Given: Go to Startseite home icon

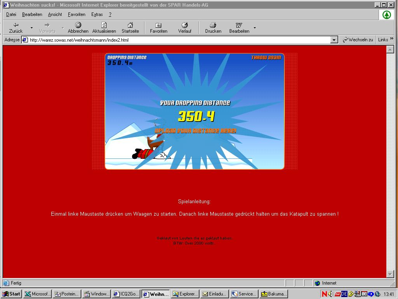Looking at the screenshot, I should (130, 25).
